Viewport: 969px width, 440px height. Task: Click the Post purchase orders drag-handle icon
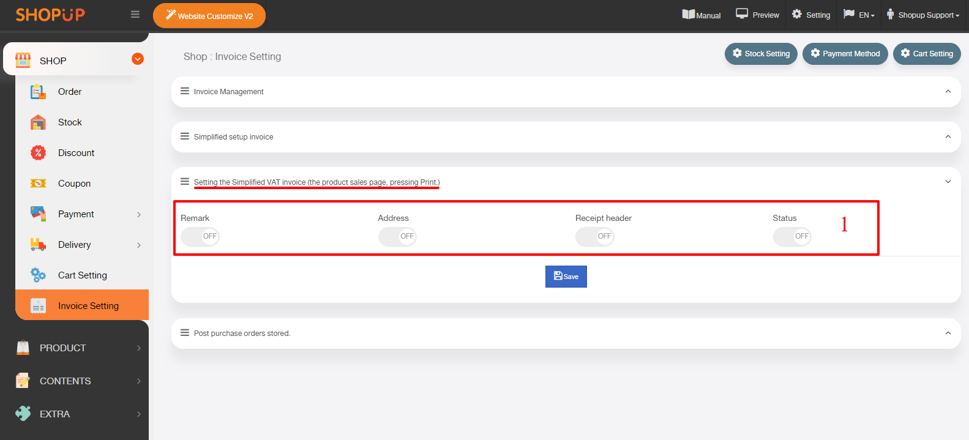tap(184, 333)
